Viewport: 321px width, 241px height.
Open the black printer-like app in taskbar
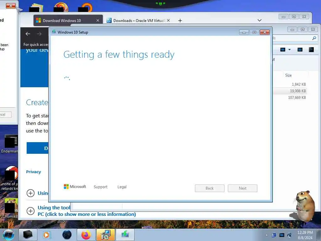pos(28,235)
